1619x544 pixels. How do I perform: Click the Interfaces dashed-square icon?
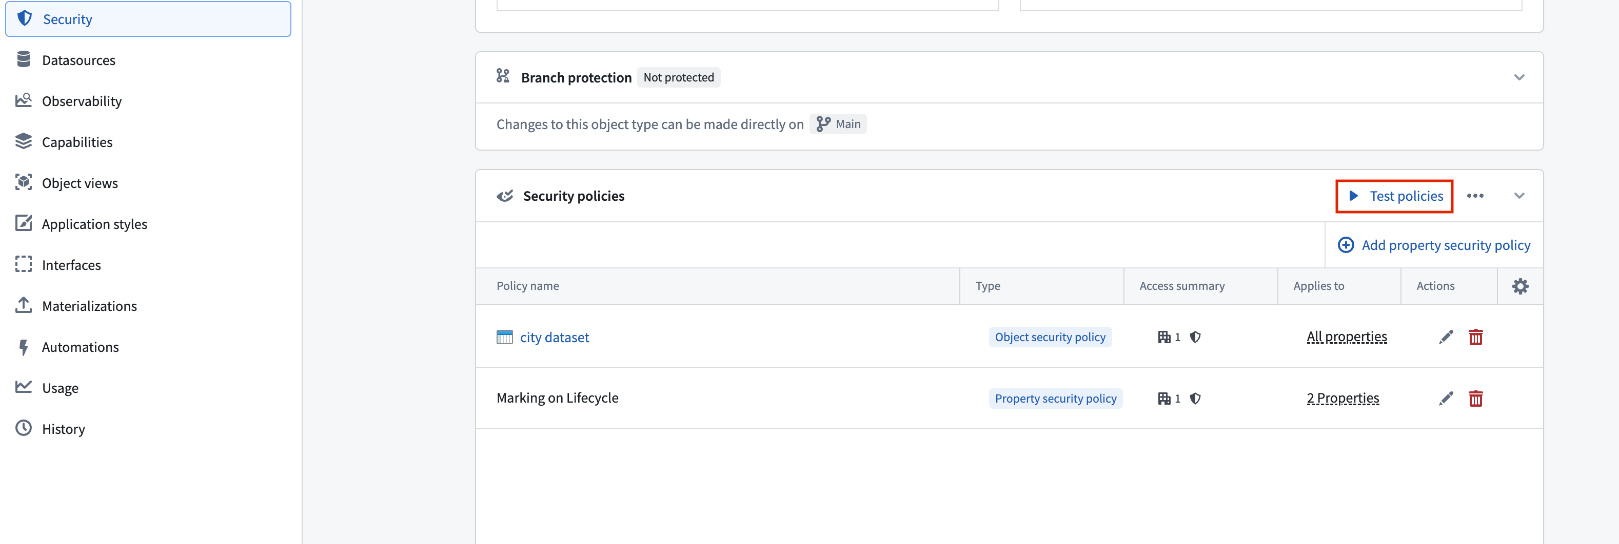pos(24,264)
